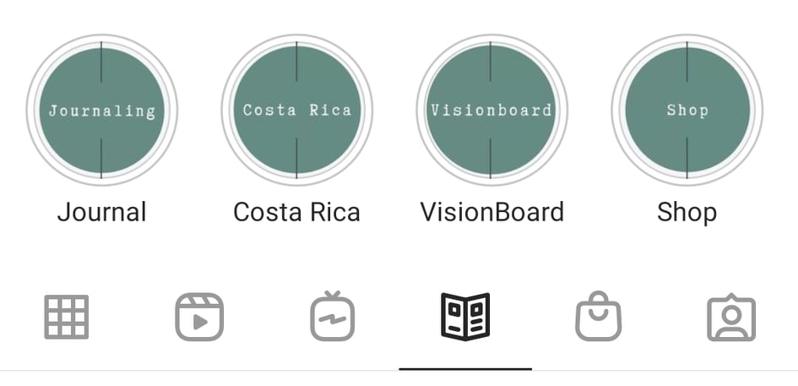The width and height of the screenshot is (798, 386).
Task: Tap the "Journal" highlight label
Action: (x=102, y=212)
